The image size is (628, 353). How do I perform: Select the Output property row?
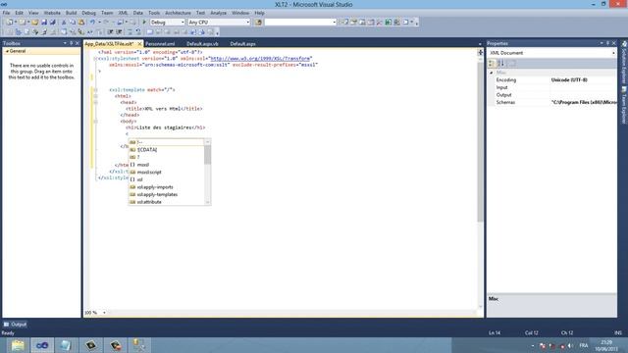tap(551, 95)
